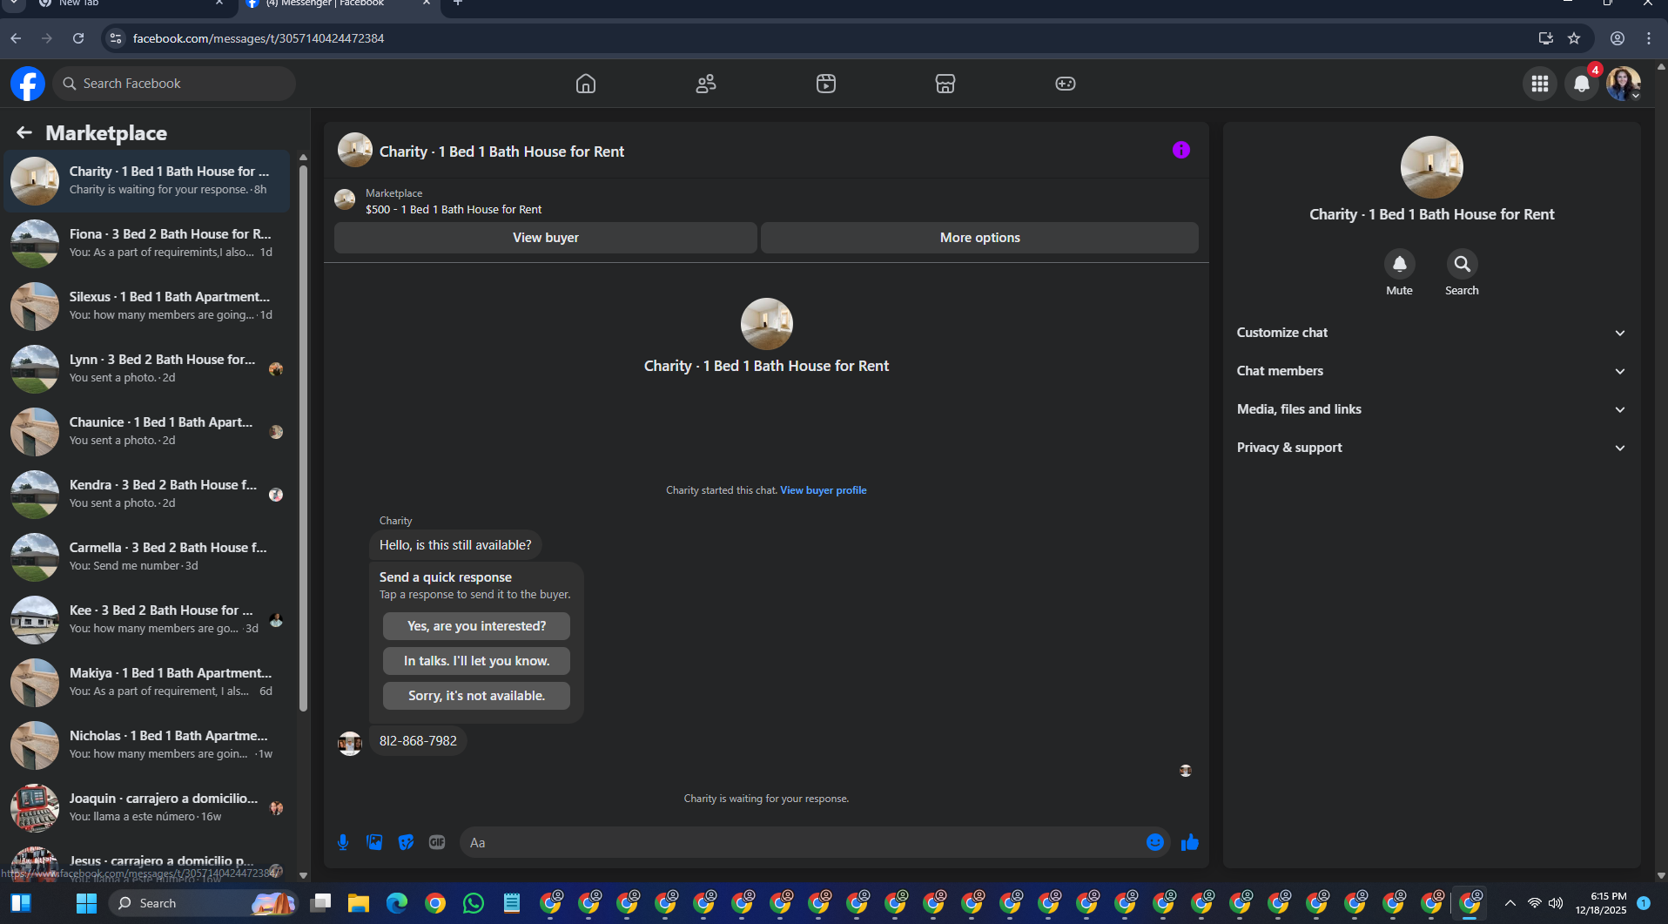This screenshot has width=1668, height=924.
Task: Mute the Charity conversation
Action: coord(1400,264)
